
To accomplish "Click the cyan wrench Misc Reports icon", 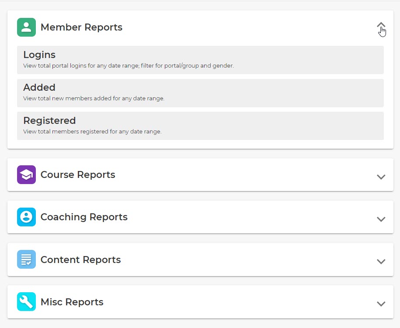I will (x=26, y=301).
